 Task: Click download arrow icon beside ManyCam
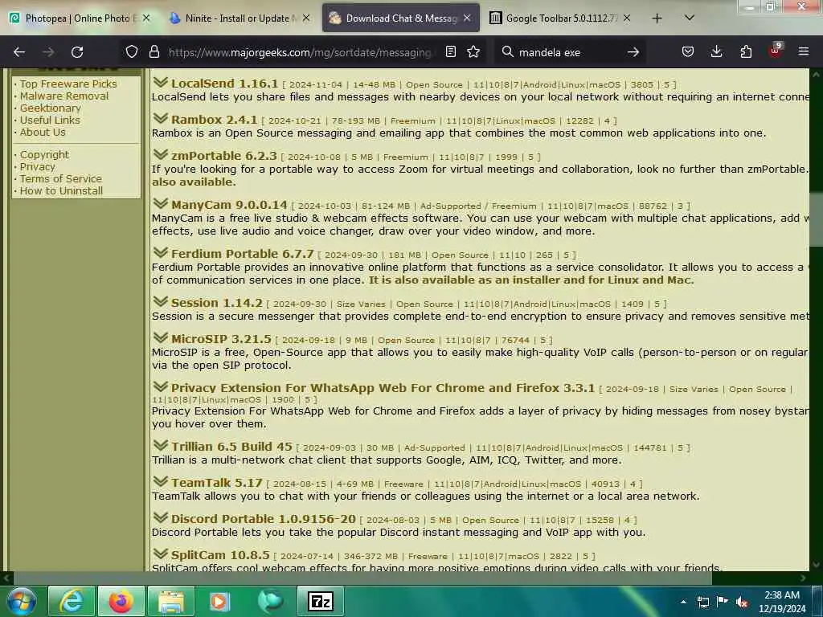click(x=161, y=203)
